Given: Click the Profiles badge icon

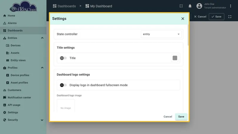Looking at the screenshot, I should coord(4,68).
